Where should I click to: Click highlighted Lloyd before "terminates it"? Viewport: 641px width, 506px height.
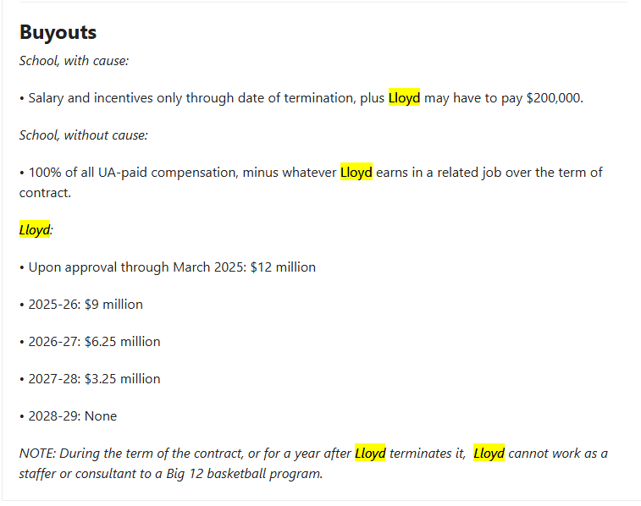[370, 454]
